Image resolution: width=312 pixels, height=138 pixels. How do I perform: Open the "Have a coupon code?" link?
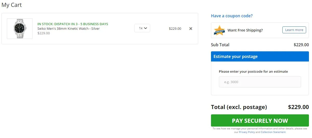pyautogui.click(x=232, y=16)
